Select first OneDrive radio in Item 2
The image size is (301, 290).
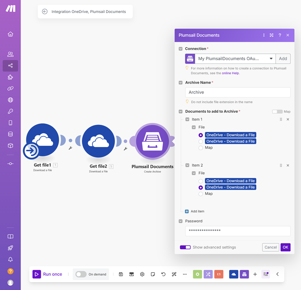coord(201,181)
